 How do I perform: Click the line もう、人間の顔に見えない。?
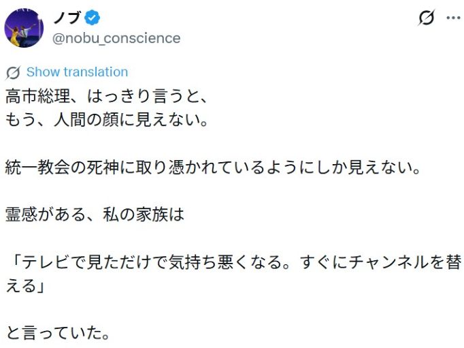coord(107,120)
